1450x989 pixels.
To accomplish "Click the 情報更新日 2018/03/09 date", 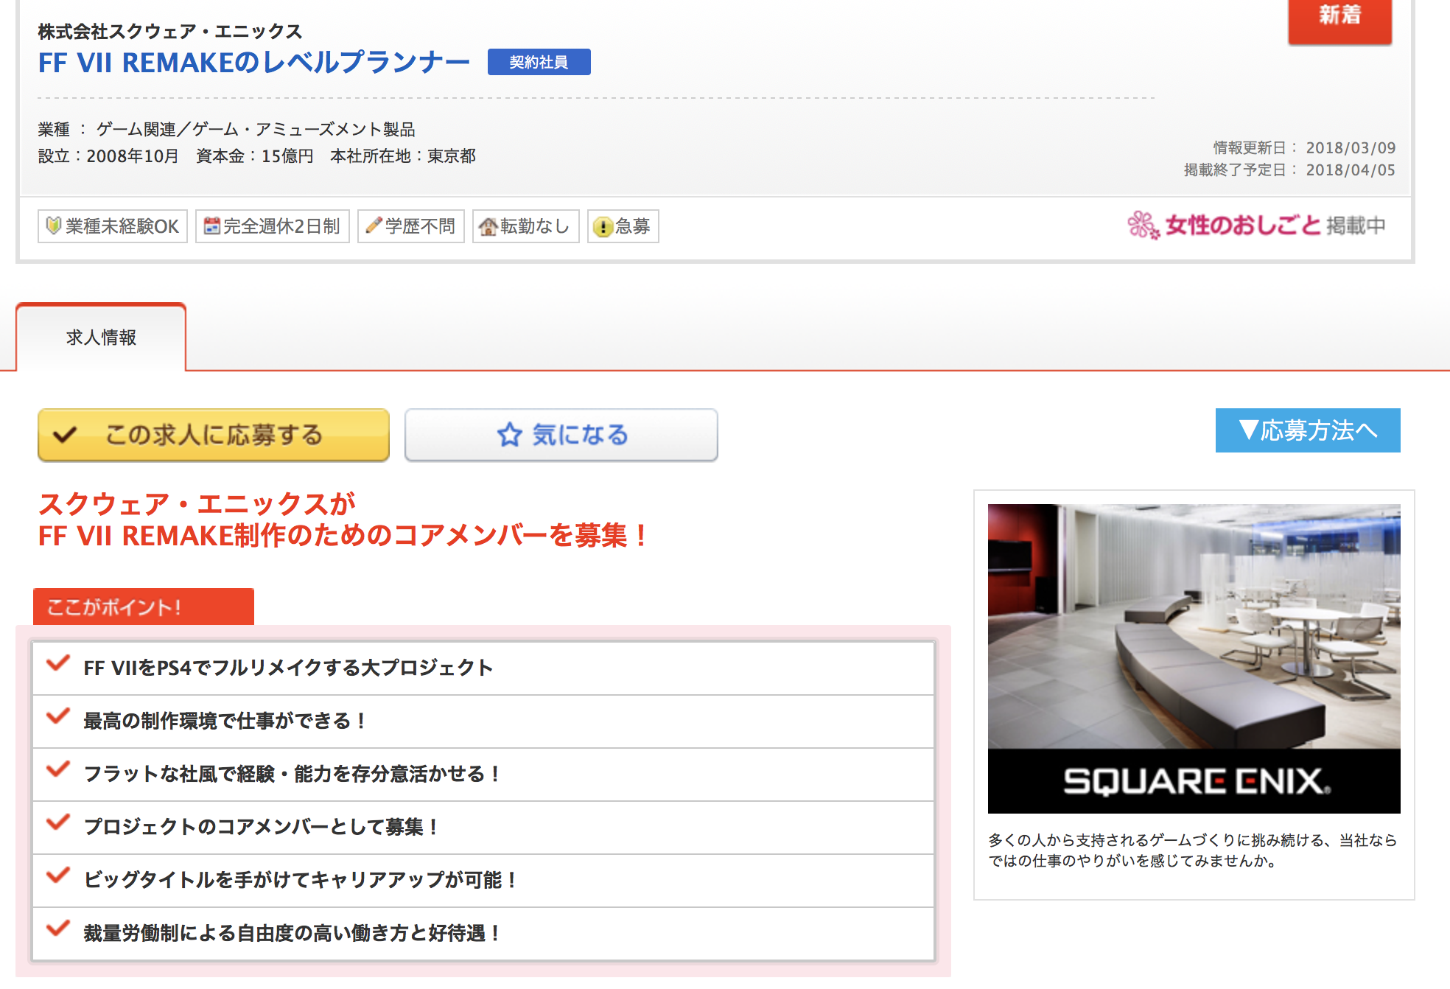I will (x=1304, y=148).
